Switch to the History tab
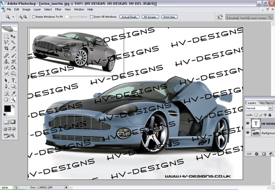Viewport: 275px width, 190px height. point(269,103)
